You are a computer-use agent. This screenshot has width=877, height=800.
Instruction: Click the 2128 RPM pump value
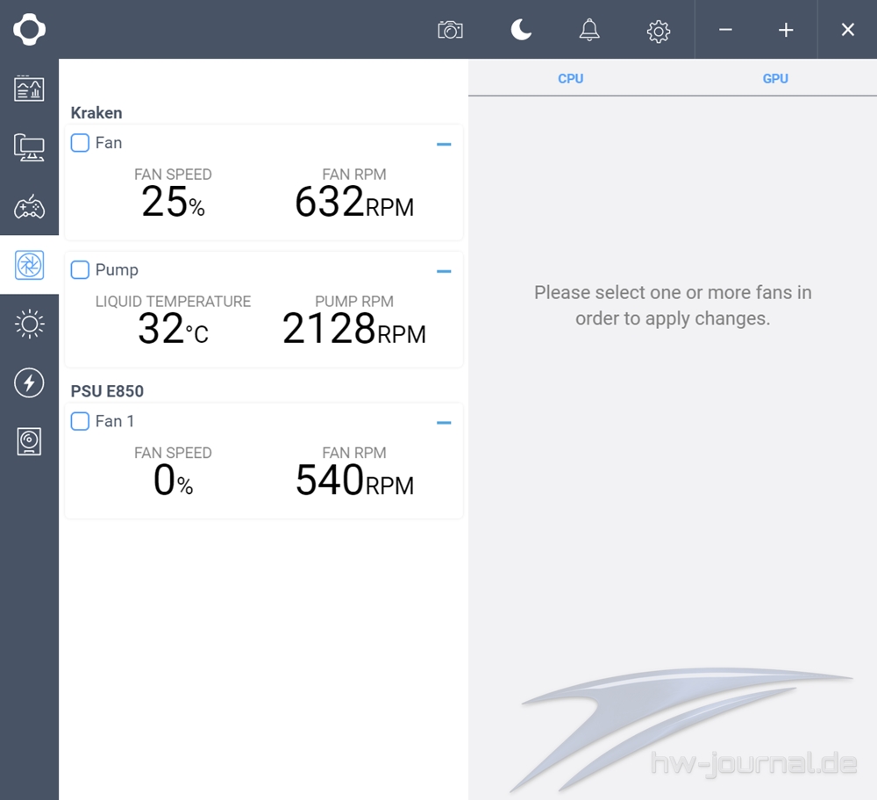(x=354, y=329)
